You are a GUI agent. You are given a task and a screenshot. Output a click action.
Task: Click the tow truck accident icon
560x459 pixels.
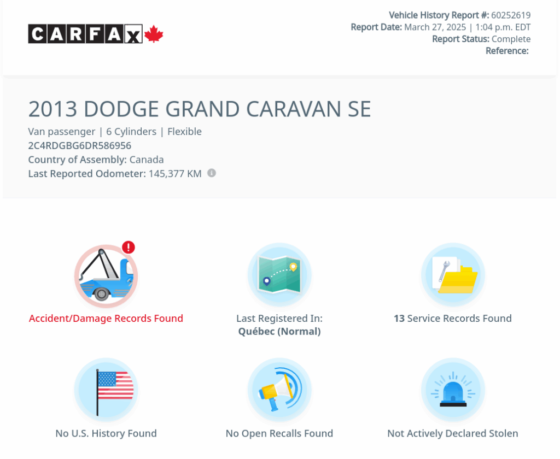106,276
